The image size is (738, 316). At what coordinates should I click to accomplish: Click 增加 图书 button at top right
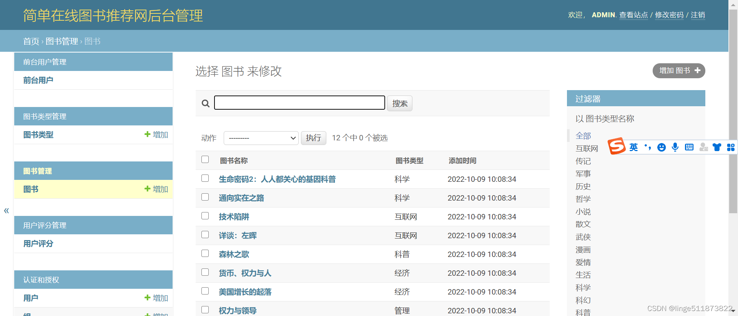[679, 71]
